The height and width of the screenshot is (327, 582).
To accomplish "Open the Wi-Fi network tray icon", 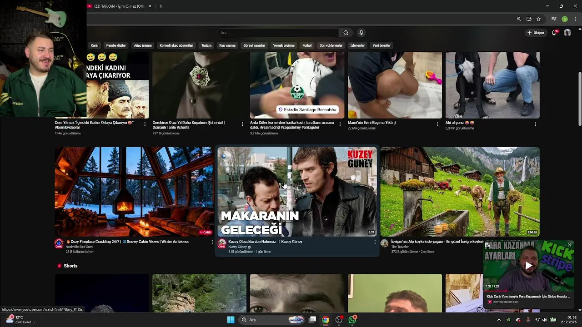I will [x=537, y=320].
